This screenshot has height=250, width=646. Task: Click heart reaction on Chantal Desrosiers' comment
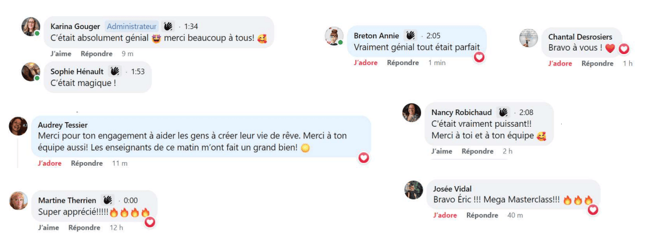coord(624,49)
